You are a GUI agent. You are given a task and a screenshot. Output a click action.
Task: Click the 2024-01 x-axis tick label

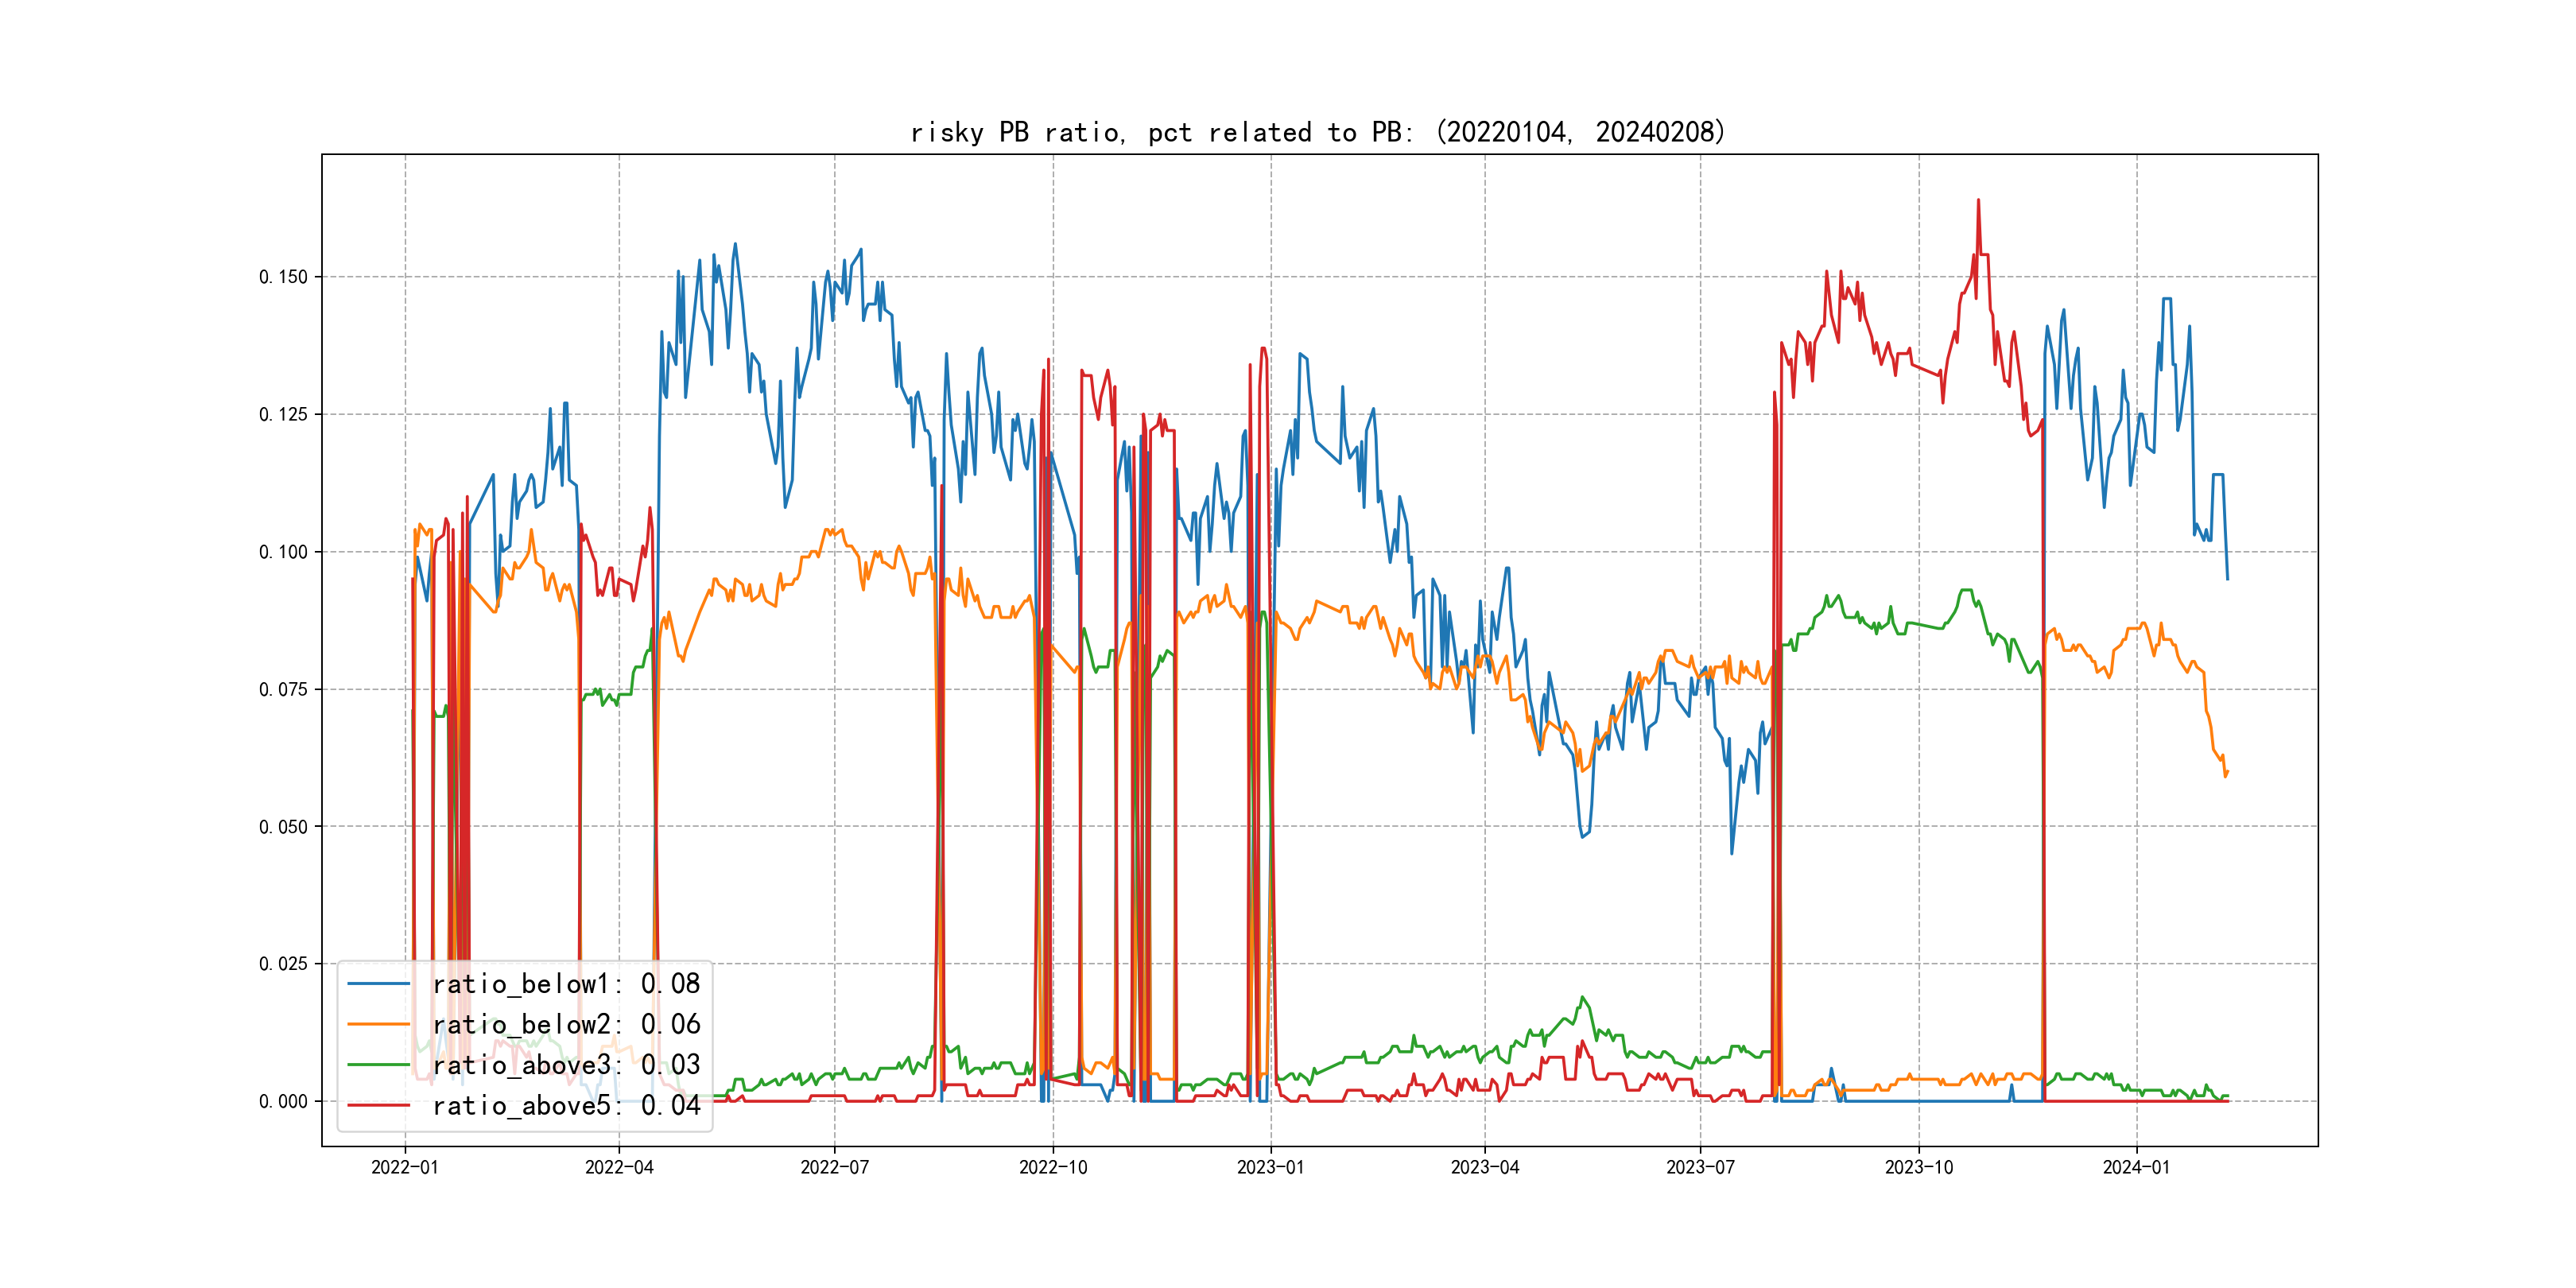[x=2137, y=1167]
